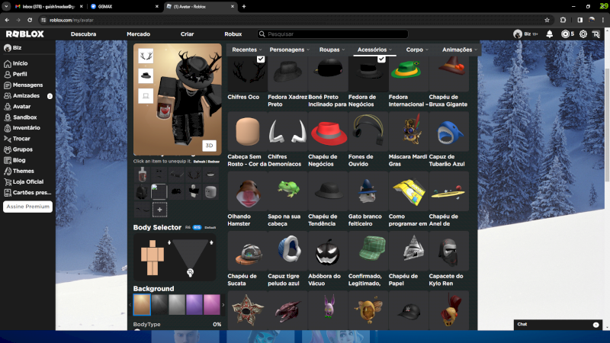This screenshot has height=343, width=610.
Task: Expand the Animações dropdown
Action: tap(460, 50)
